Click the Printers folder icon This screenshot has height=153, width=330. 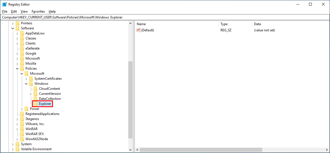tap(17, 23)
